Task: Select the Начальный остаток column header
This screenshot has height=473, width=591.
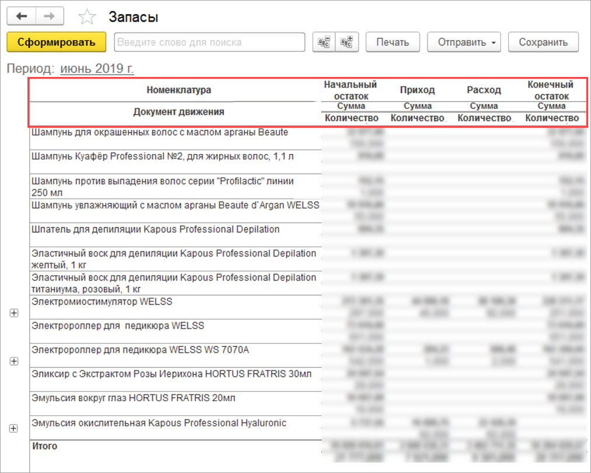Action: tap(350, 90)
